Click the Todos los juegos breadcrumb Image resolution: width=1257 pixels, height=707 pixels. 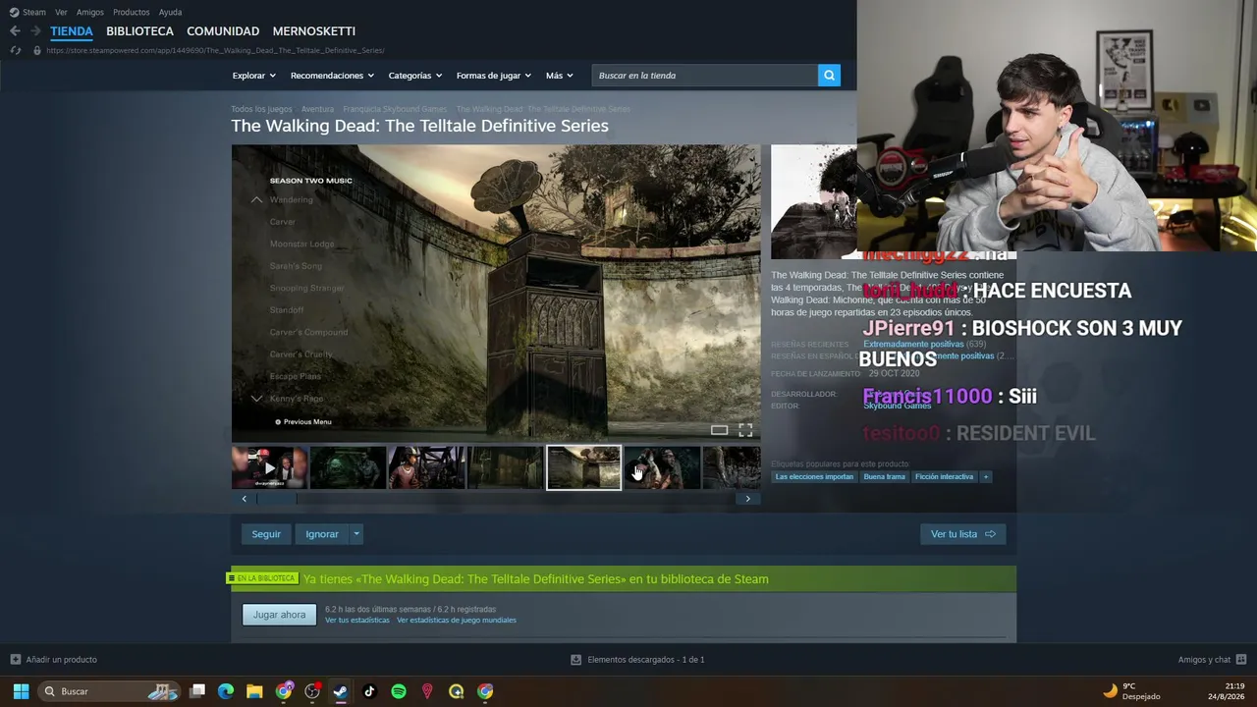[x=261, y=109]
